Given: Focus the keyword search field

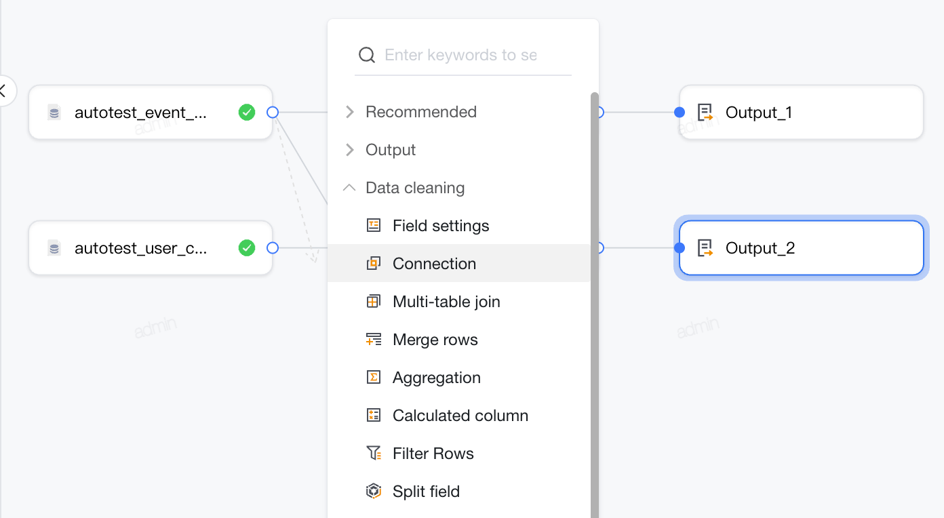Looking at the screenshot, I should pyautogui.click(x=463, y=55).
